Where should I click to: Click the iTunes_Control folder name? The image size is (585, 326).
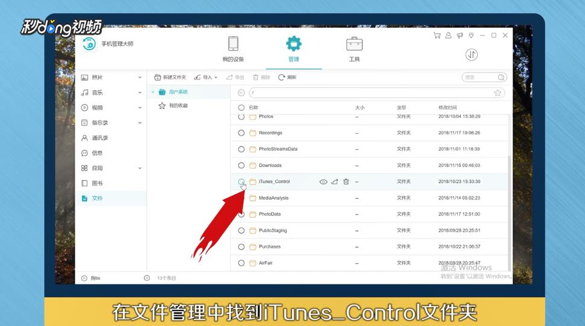pyautogui.click(x=274, y=181)
